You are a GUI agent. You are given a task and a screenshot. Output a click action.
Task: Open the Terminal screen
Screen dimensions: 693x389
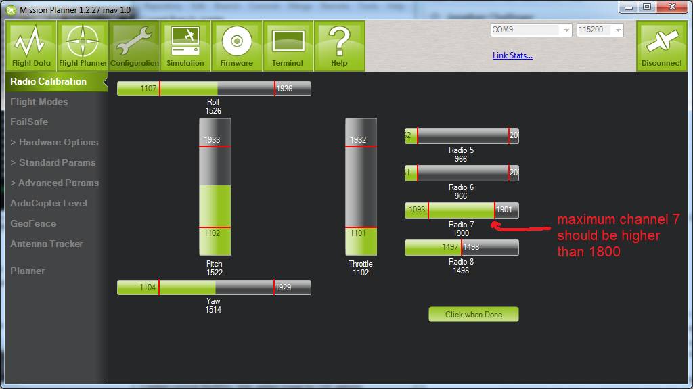[288, 46]
